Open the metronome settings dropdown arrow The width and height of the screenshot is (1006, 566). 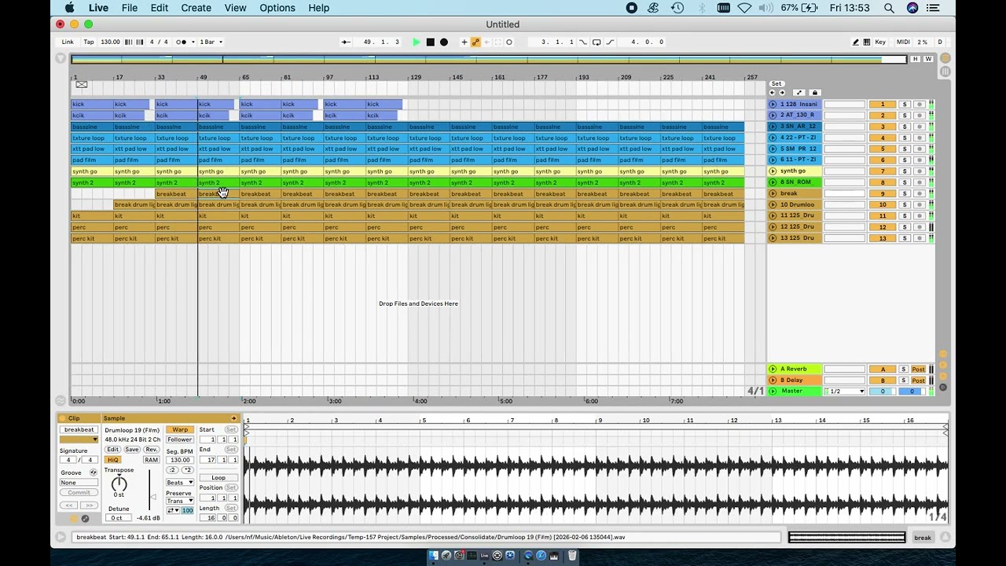click(193, 42)
